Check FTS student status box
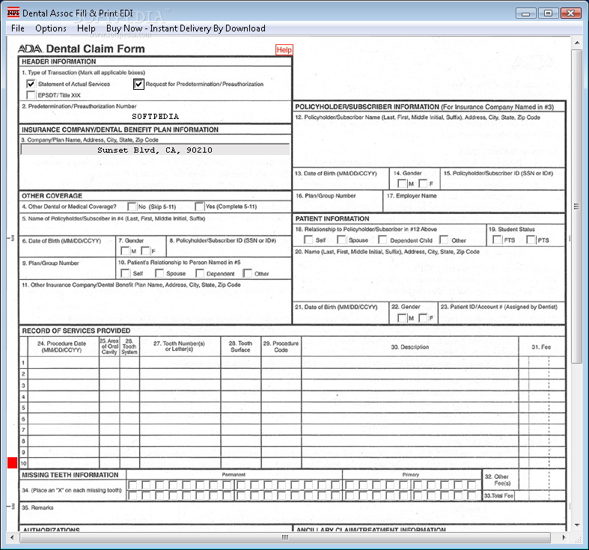This screenshot has width=589, height=550. [497, 239]
